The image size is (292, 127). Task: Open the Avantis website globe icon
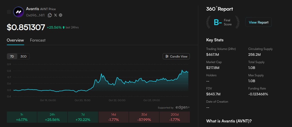click(x=60, y=15)
